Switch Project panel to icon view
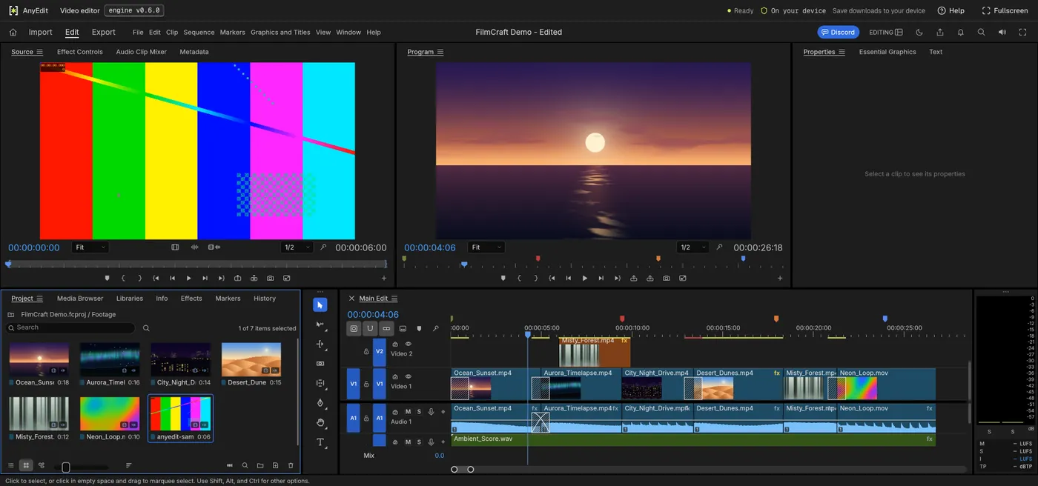The image size is (1038, 486). click(x=26, y=465)
